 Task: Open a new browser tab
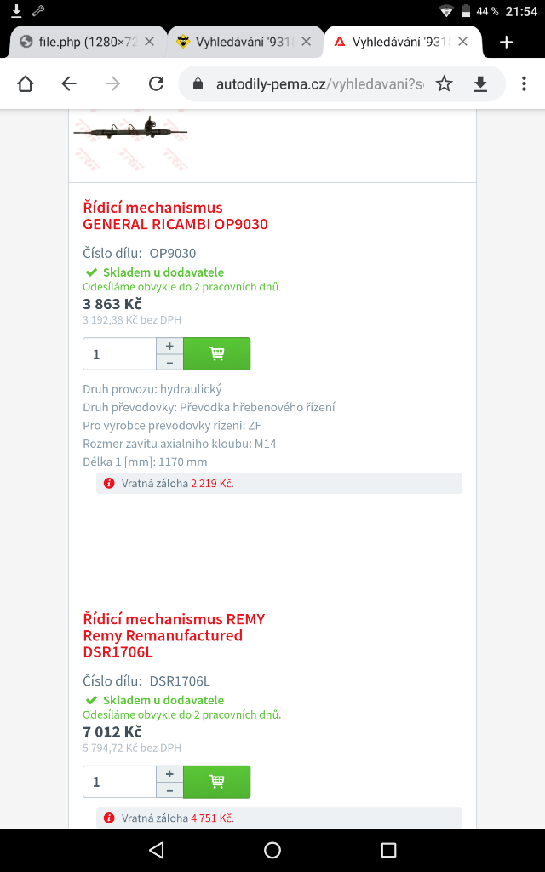coord(506,42)
